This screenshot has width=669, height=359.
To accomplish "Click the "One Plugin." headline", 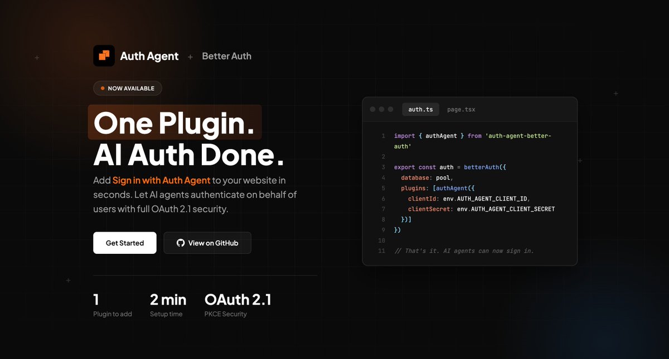I will (174, 124).
